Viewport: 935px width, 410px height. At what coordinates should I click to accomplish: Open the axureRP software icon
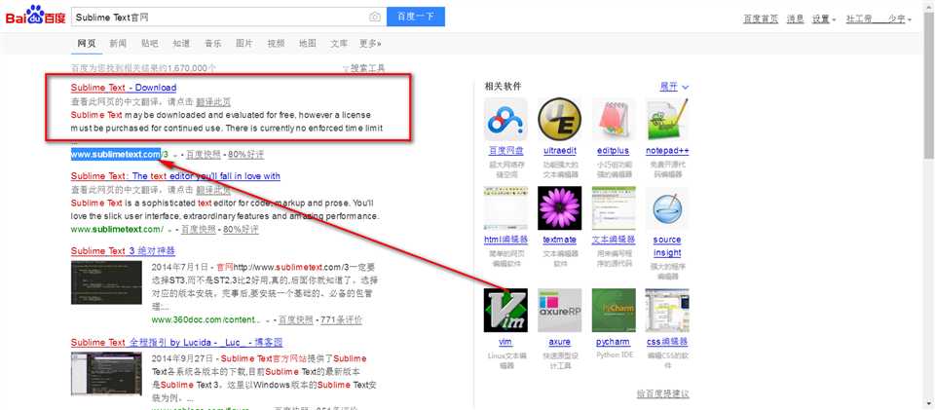coord(559,311)
